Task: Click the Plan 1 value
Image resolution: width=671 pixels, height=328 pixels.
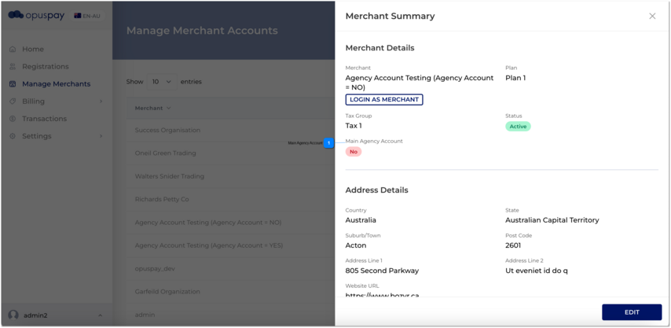Action: [x=515, y=78]
